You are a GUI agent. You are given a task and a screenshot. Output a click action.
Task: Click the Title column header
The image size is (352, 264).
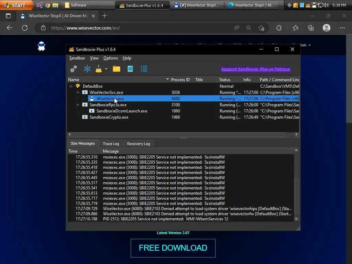coord(206,80)
